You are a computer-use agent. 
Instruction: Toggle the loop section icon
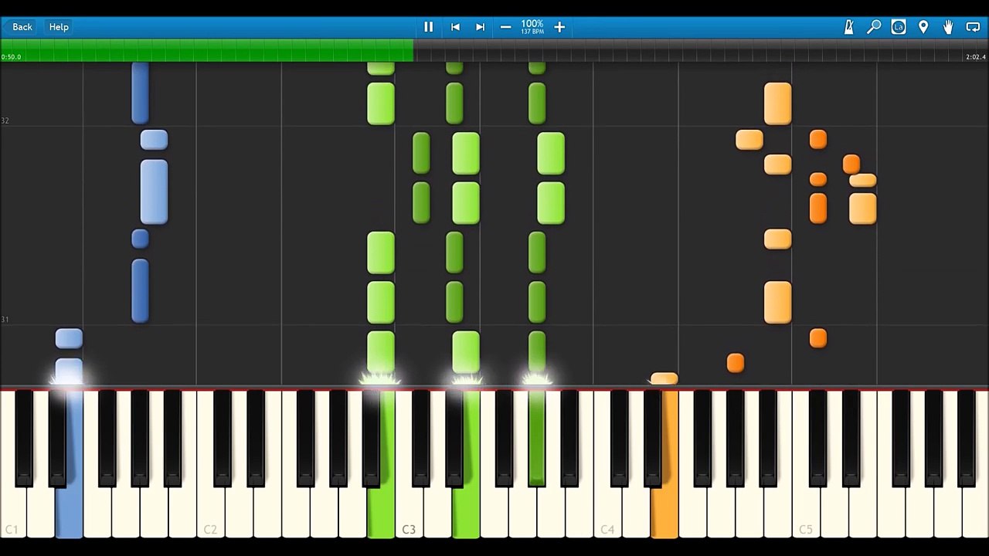(973, 27)
